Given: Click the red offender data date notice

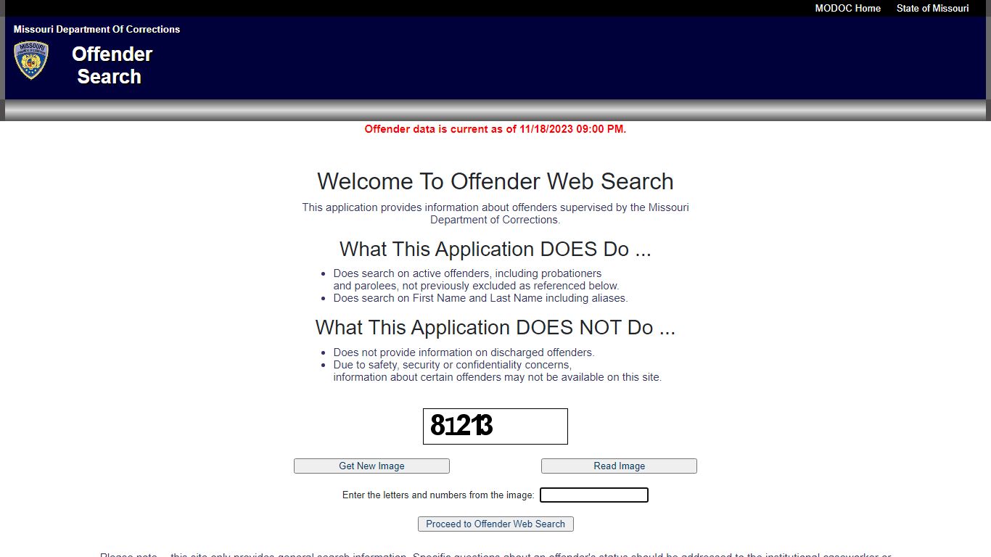Looking at the screenshot, I should click(495, 129).
